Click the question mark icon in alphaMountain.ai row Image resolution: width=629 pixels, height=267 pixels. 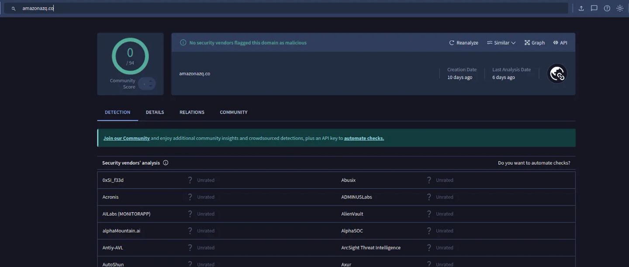point(190,231)
